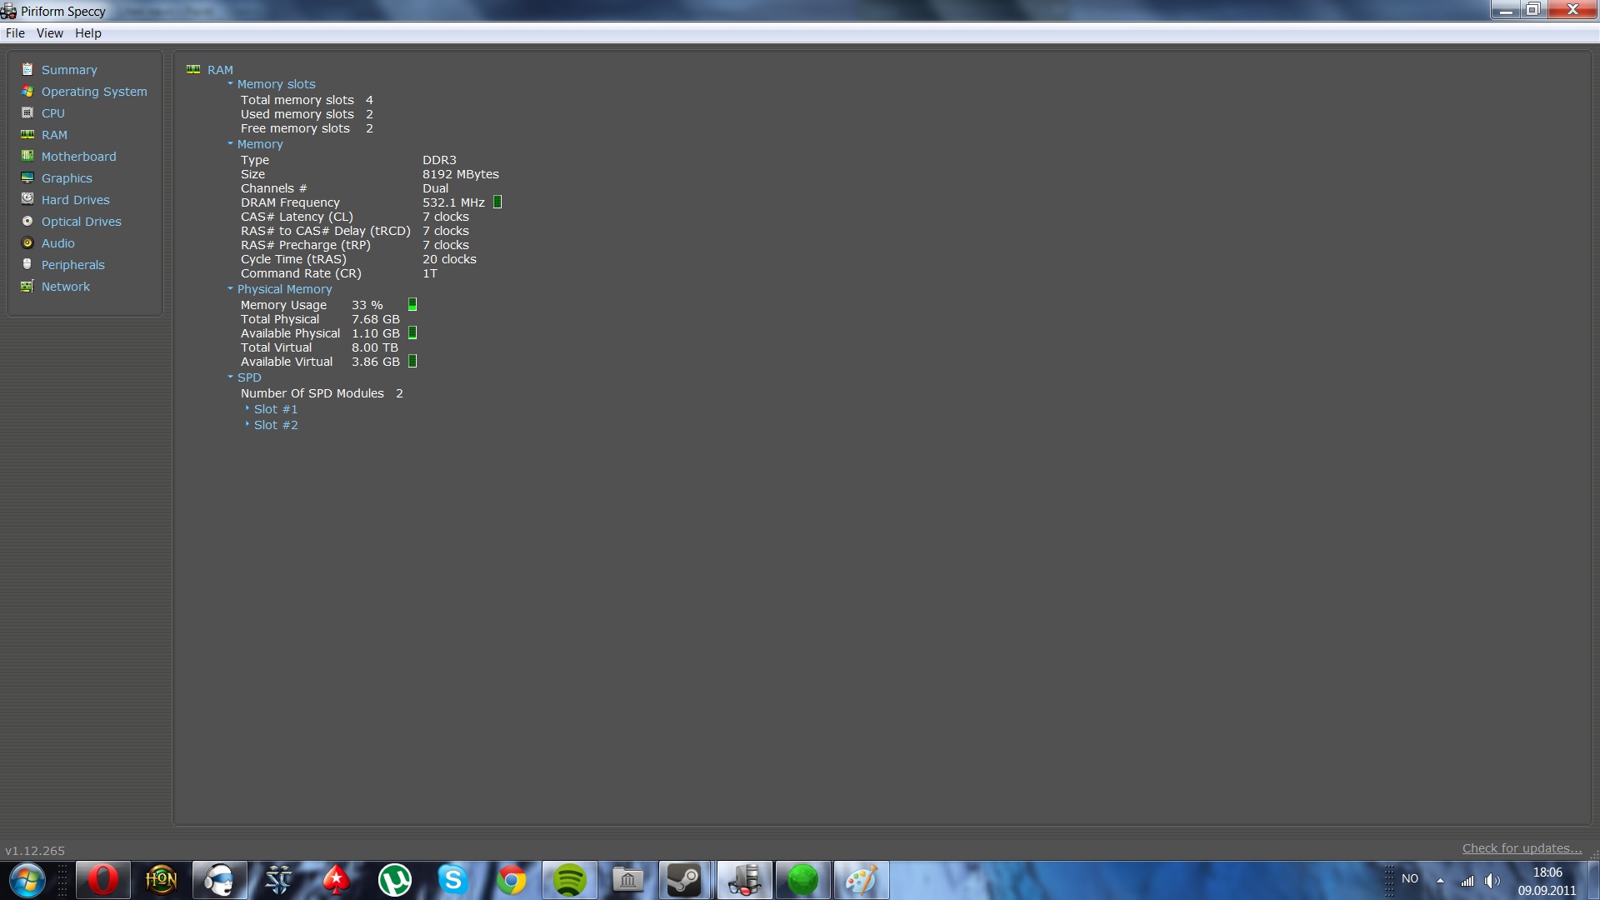
Task: Click the 8192 MBytes size value
Action: point(461,174)
